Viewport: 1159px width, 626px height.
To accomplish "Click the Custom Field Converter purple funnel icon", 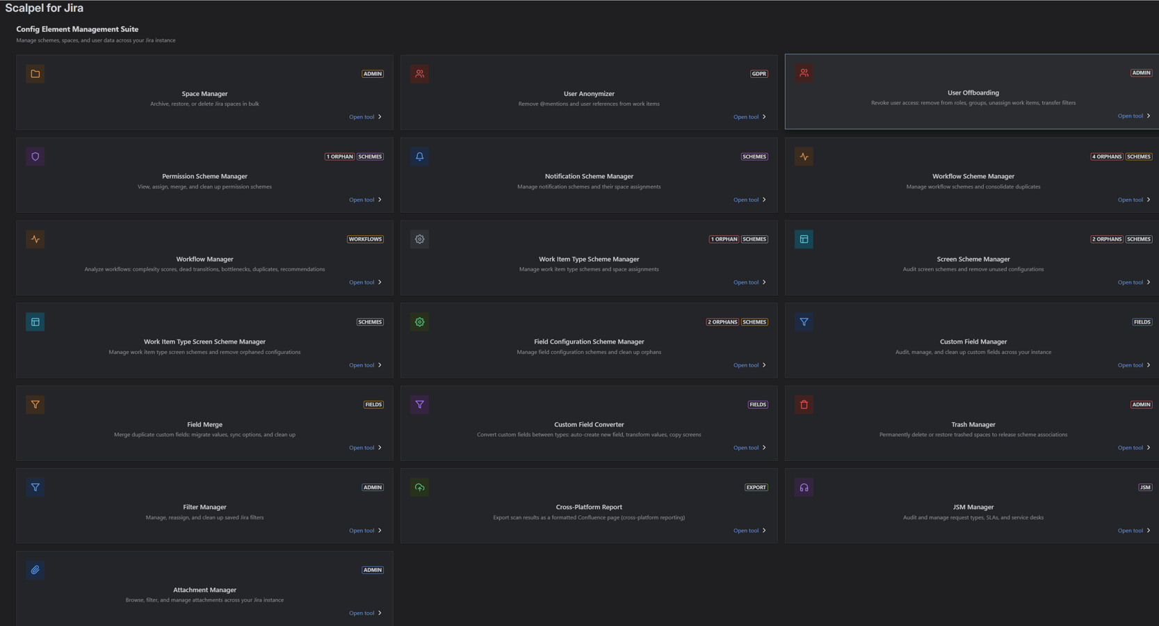I will coord(420,405).
